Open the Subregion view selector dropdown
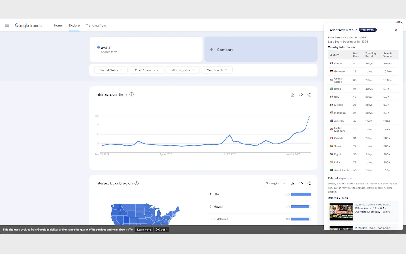The height and width of the screenshot is (254, 406). coord(275,183)
